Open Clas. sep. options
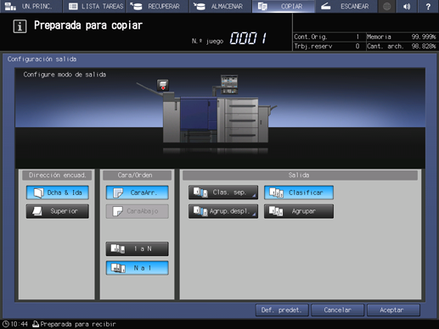439x329 pixels. [223, 192]
